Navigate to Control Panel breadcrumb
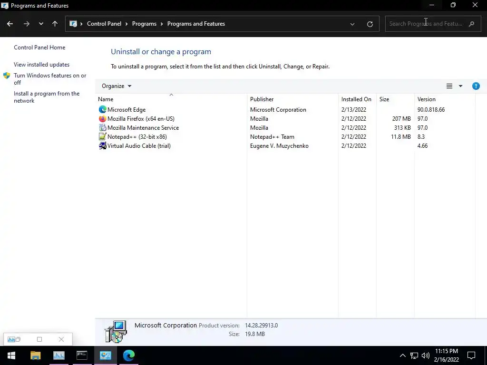 pyautogui.click(x=104, y=24)
